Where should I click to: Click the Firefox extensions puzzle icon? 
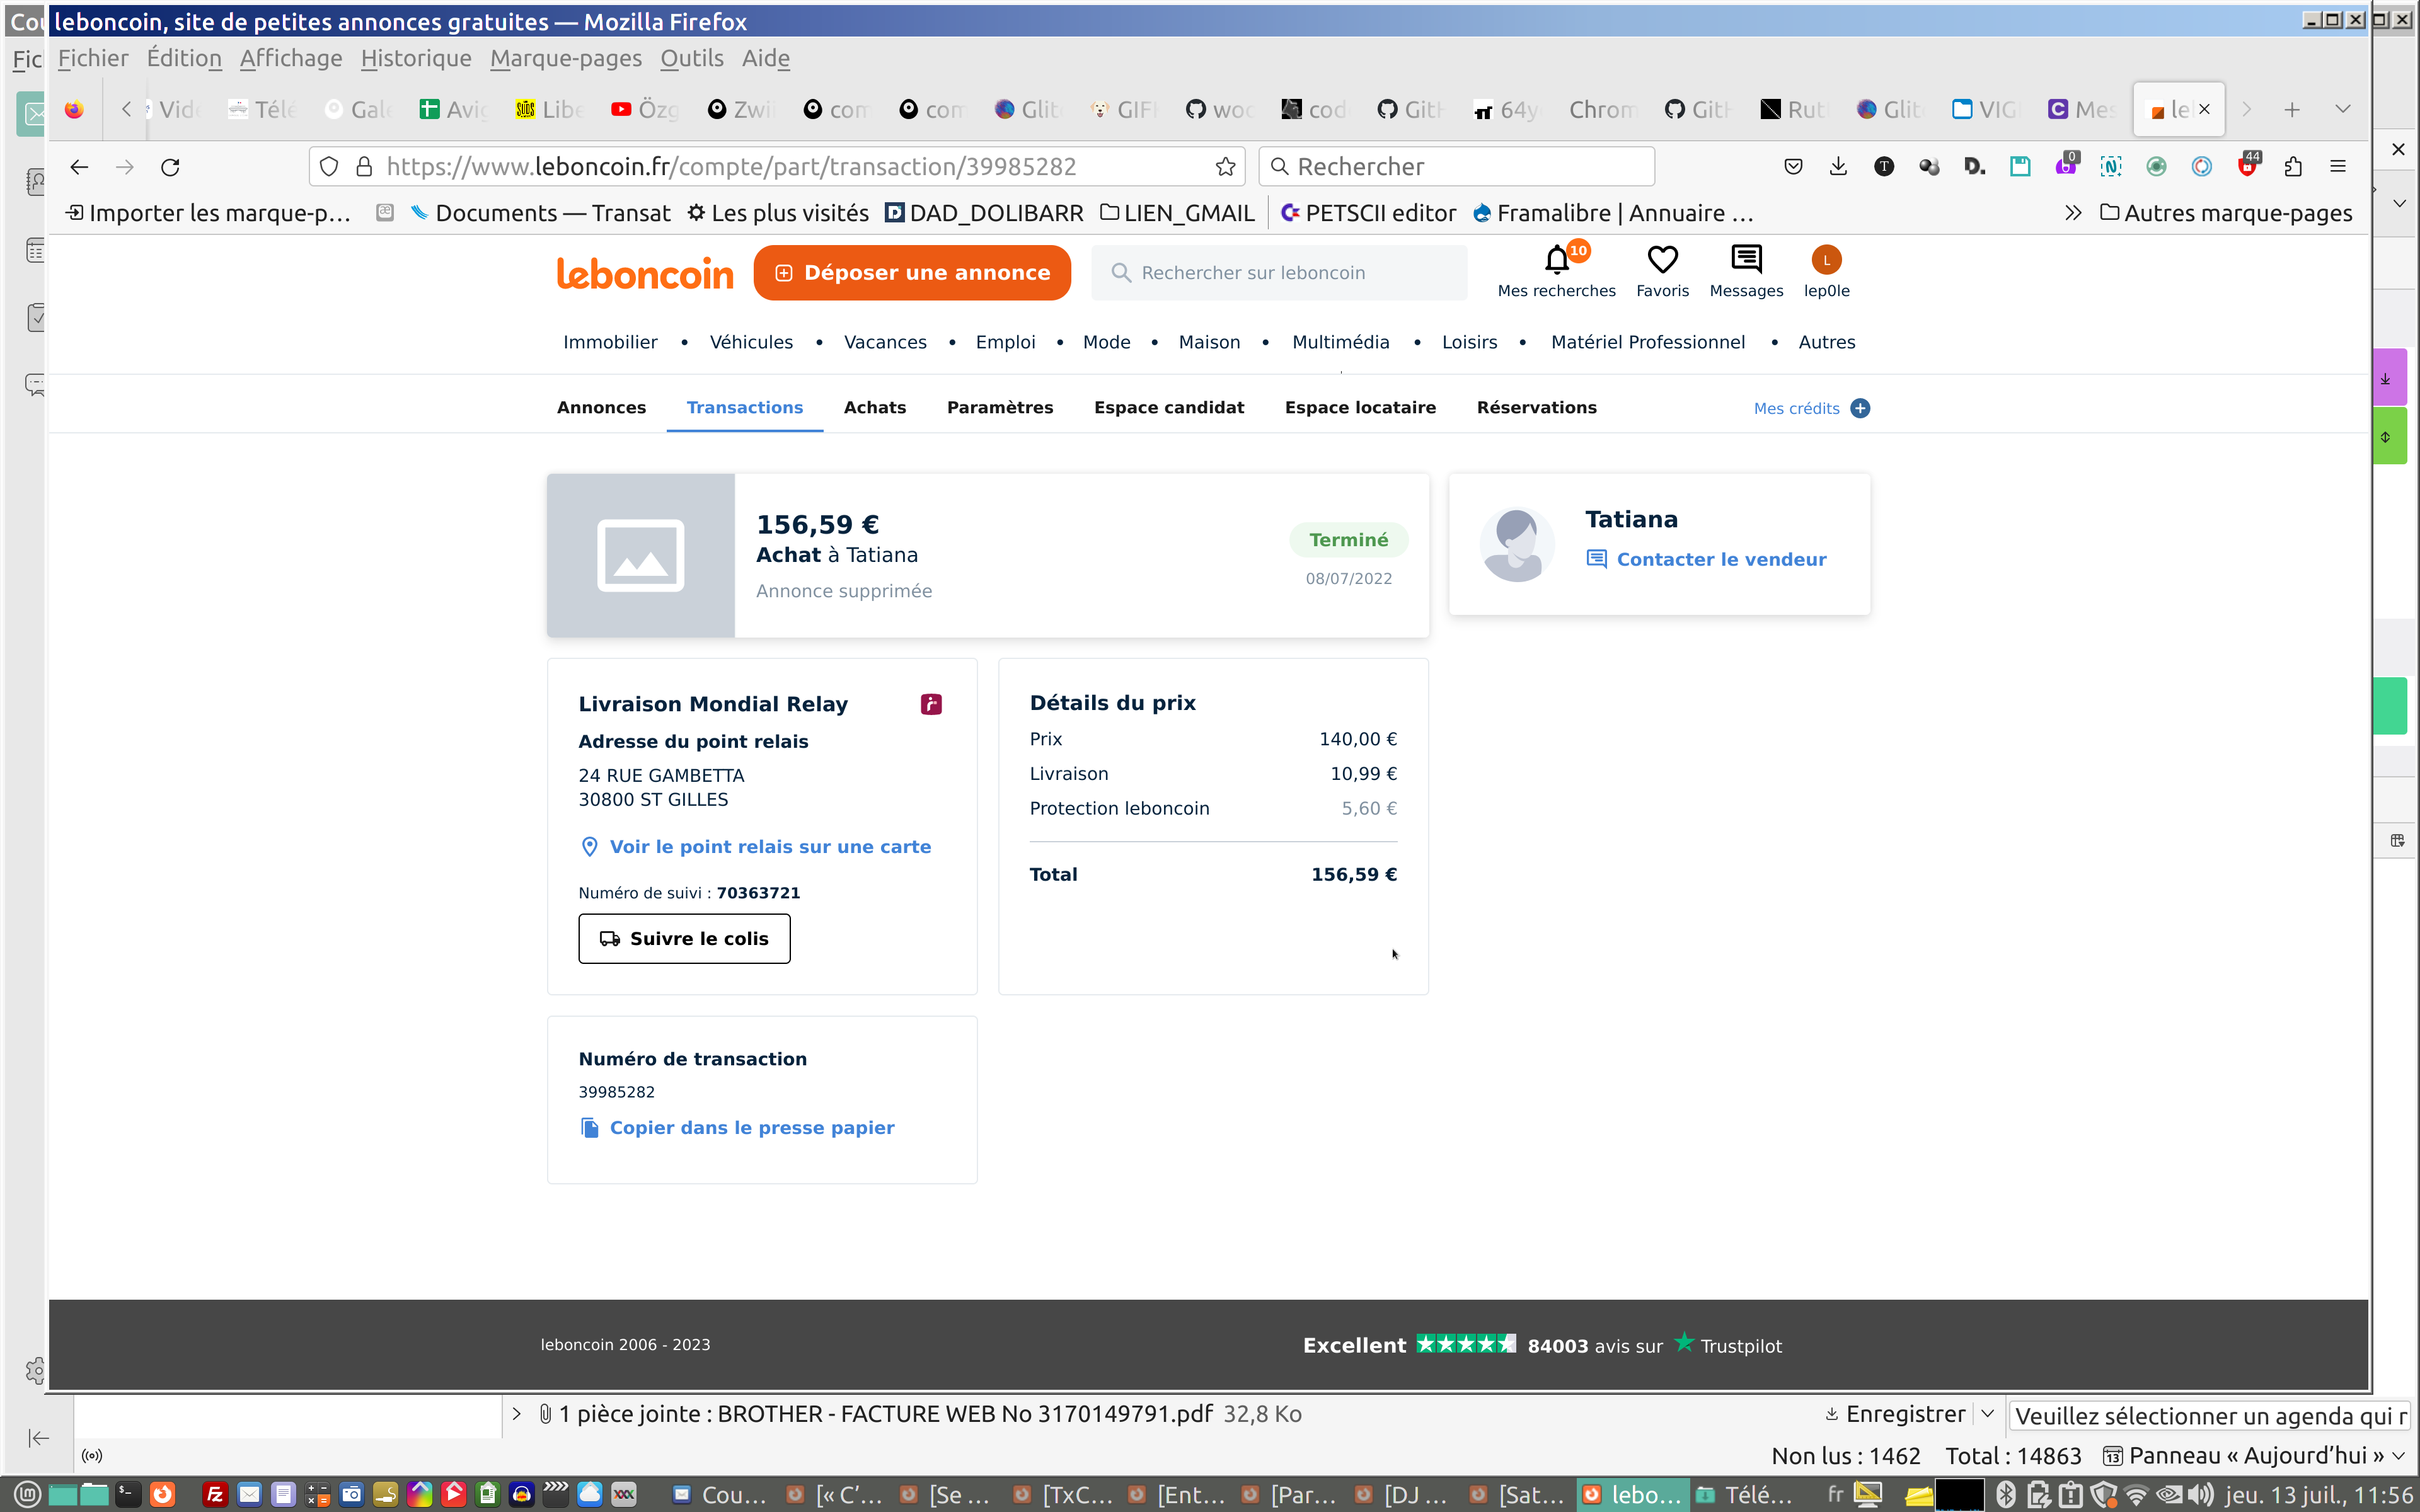pos(2293,167)
